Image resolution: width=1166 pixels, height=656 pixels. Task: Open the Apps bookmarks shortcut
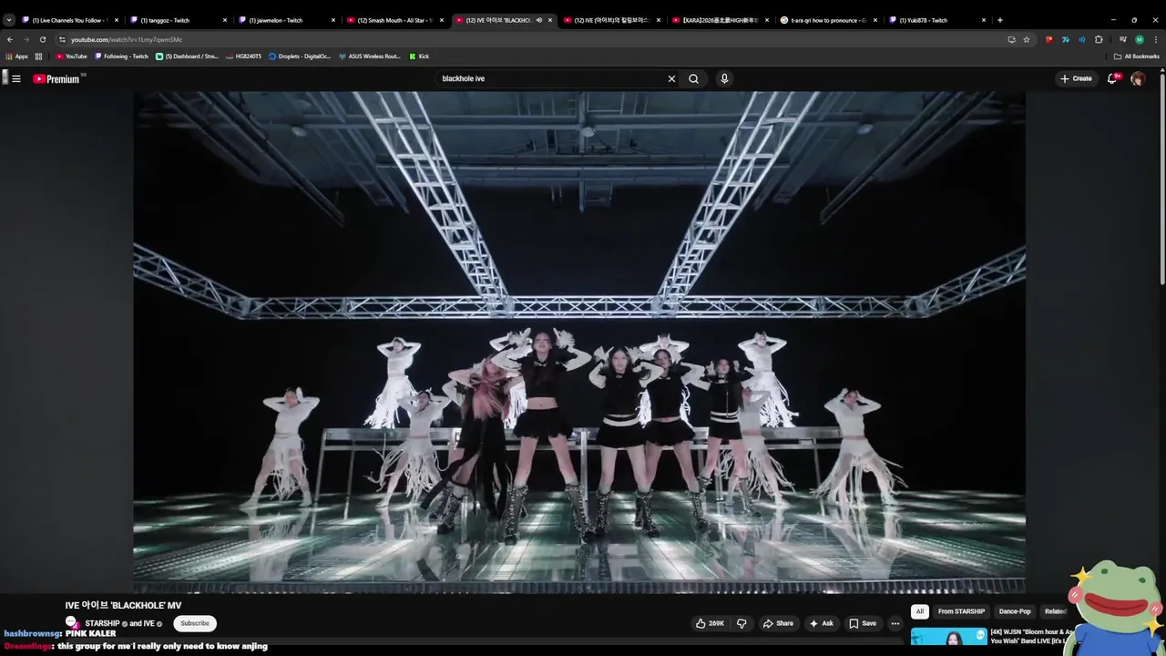click(x=17, y=56)
